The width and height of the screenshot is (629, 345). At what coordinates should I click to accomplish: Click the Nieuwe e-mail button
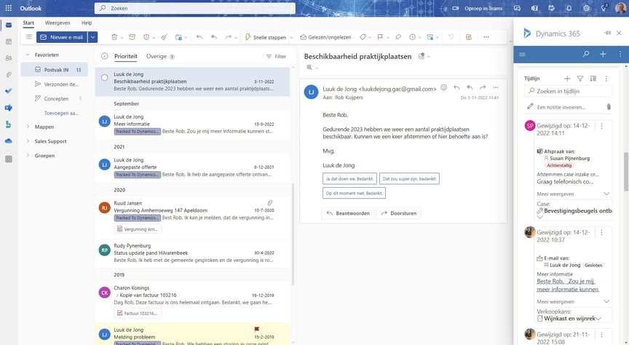click(62, 37)
